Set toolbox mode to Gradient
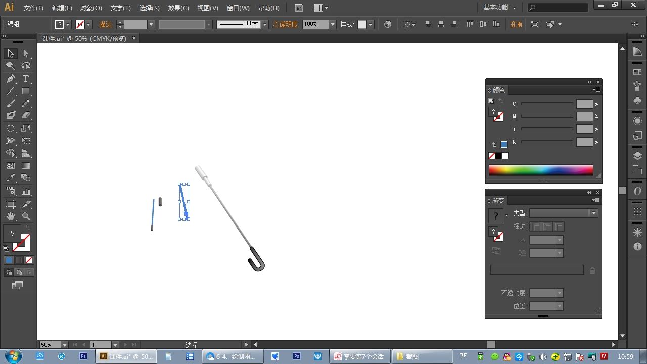647x364 pixels. (x=19, y=260)
